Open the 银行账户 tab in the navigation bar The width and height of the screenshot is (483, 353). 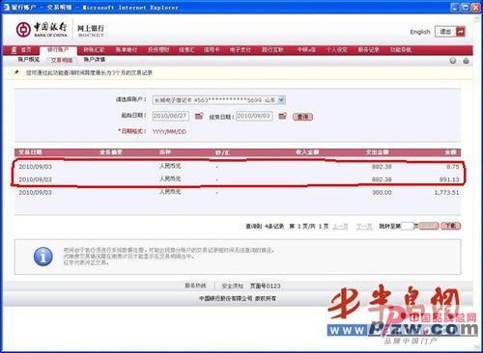coord(58,50)
